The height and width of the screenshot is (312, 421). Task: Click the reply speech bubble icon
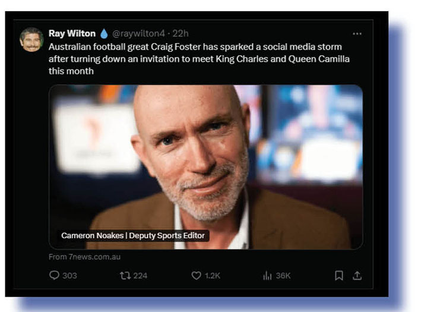tap(54, 276)
